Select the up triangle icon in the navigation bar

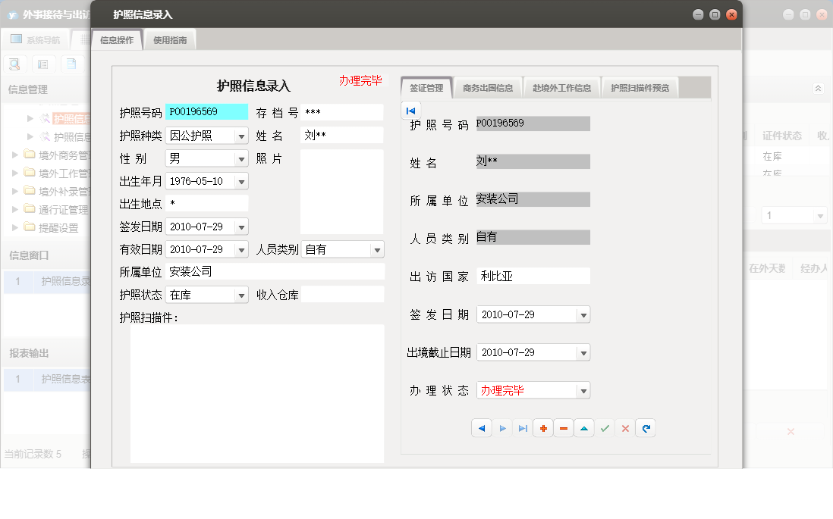[583, 428]
